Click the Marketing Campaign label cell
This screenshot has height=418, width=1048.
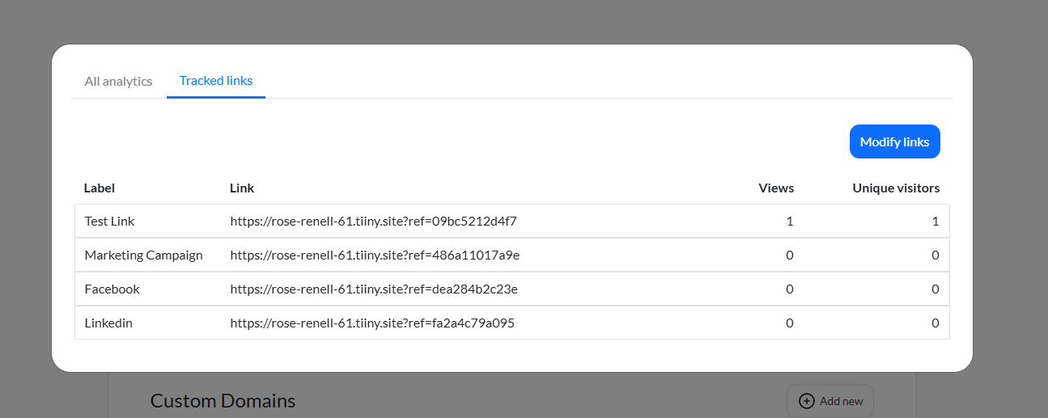pos(143,255)
